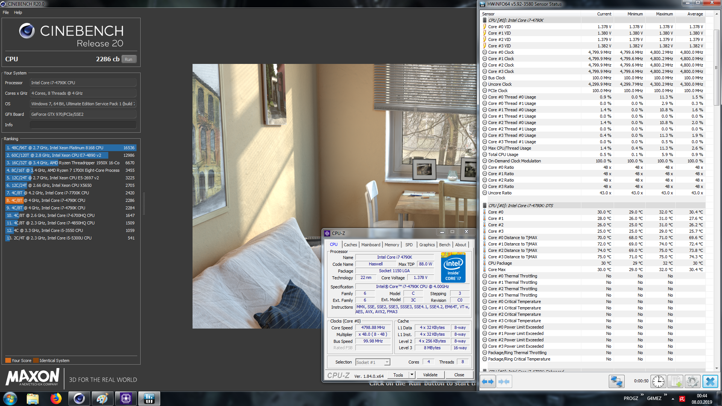Screen dimensions: 722x406
Task: Click the clock reset-timer icon in HWiNFO
Action: pyautogui.click(x=658, y=382)
